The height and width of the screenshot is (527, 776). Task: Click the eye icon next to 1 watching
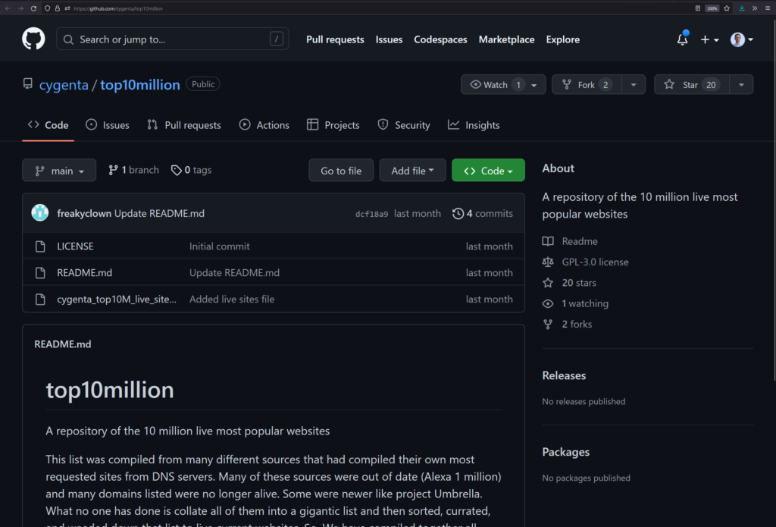tap(548, 303)
